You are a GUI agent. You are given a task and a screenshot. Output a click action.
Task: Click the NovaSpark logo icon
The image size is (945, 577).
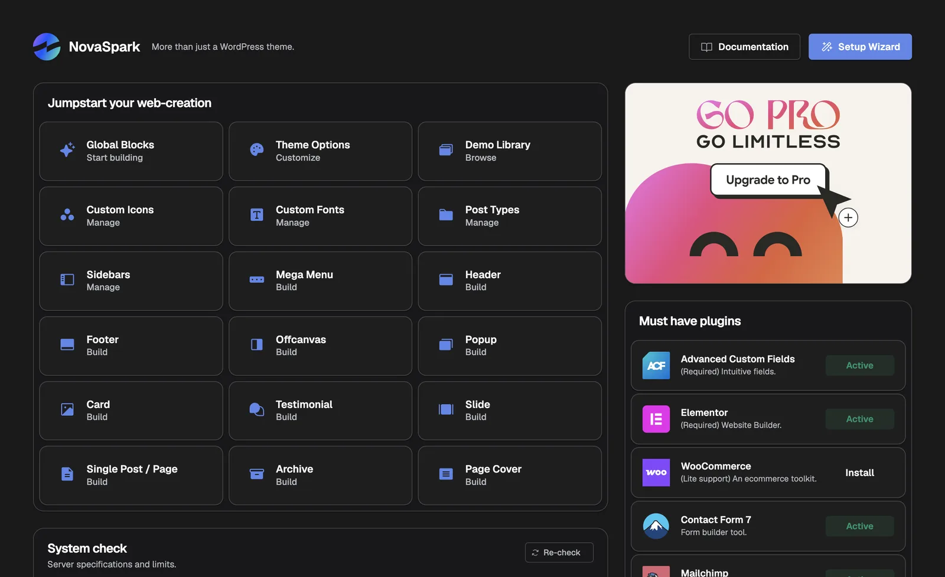pyautogui.click(x=47, y=47)
